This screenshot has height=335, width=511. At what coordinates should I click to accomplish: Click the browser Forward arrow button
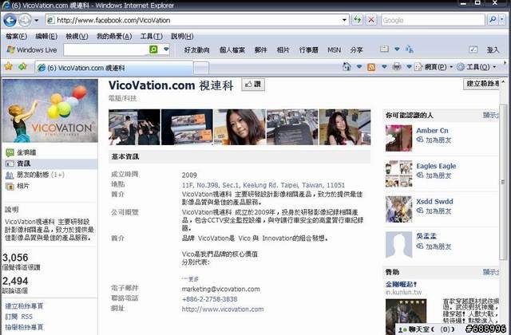click(25, 21)
